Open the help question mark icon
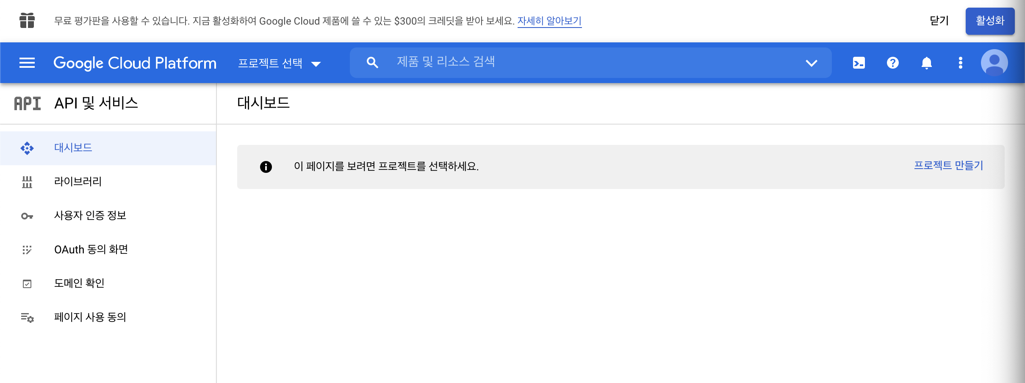The image size is (1025, 383). point(892,63)
